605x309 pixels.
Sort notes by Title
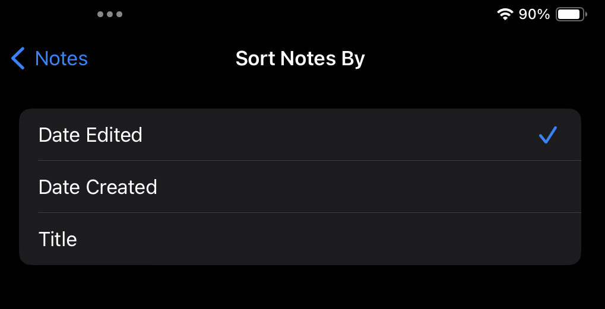coord(300,239)
